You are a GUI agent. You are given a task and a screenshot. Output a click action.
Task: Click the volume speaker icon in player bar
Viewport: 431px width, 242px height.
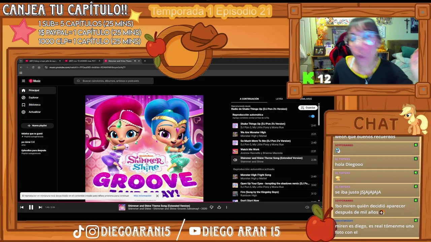[x=307, y=207]
